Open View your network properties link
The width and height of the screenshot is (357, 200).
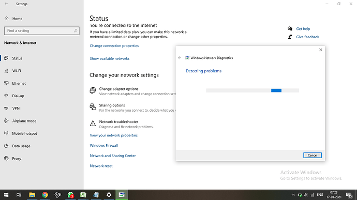(x=114, y=135)
